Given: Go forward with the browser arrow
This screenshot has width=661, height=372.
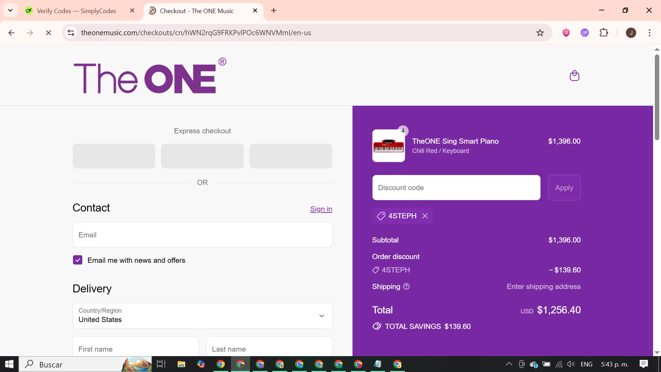Looking at the screenshot, I should [x=30, y=33].
